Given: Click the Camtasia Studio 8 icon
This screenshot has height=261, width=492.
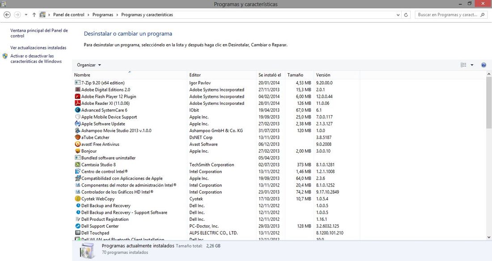Looking at the screenshot, I should coord(77,165).
